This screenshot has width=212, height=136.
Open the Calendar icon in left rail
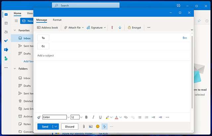click(6, 23)
